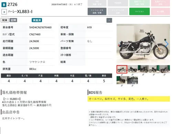The width and height of the screenshot is (172, 134).
Task: Click the green マイリスト button
Action: [x=139, y=11]
